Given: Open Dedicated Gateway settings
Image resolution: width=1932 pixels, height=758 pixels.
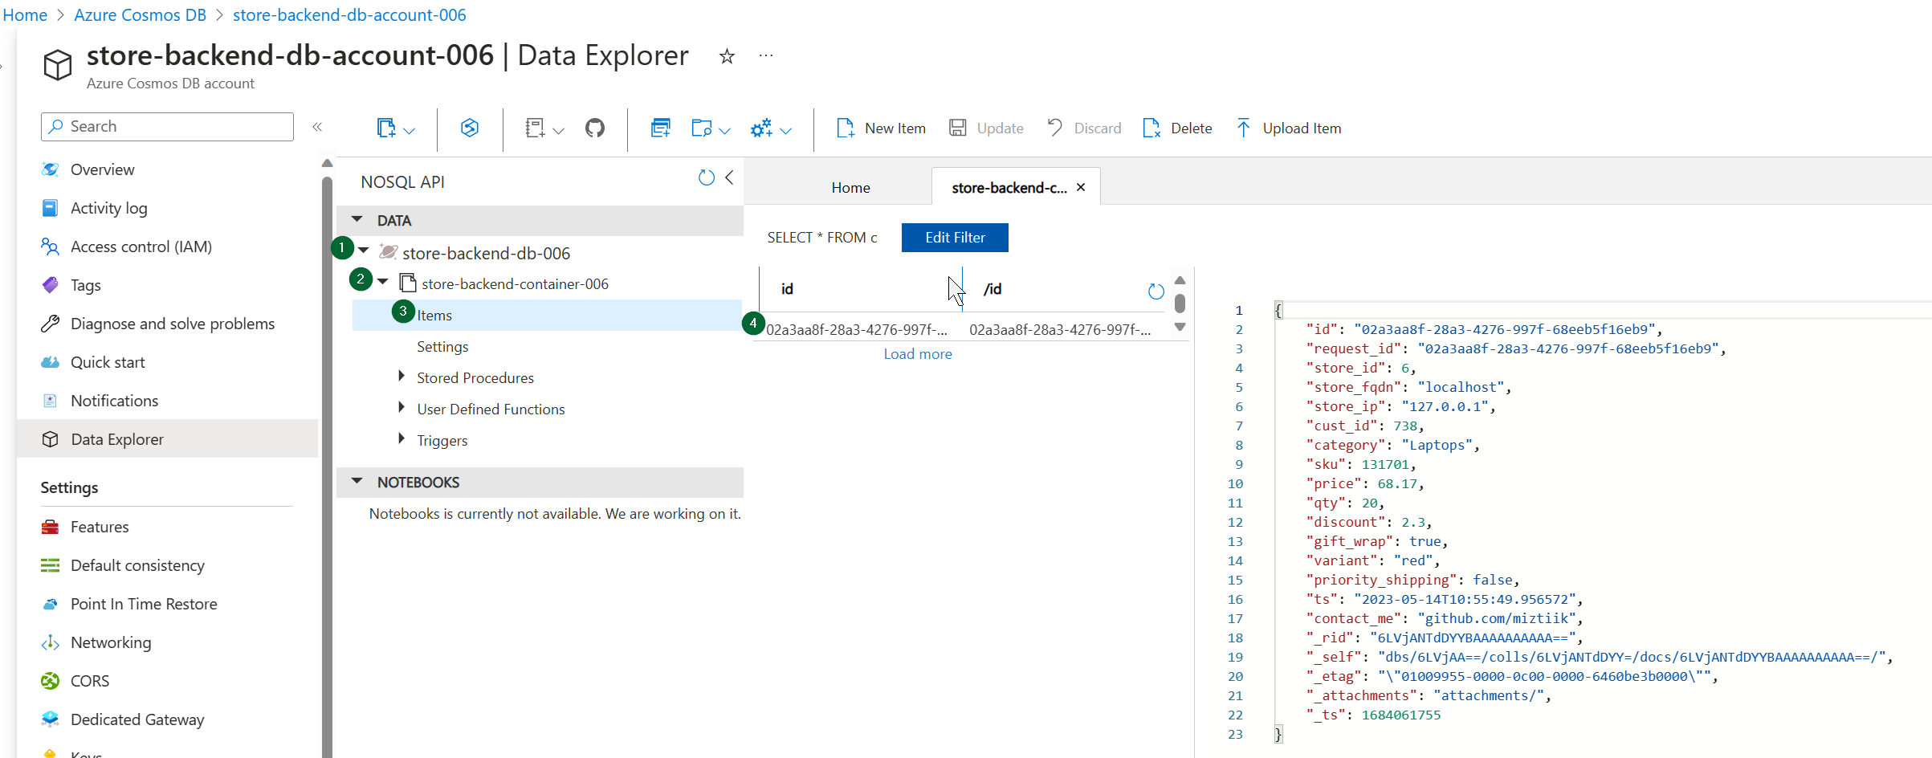Looking at the screenshot, I should pos(137,719).
